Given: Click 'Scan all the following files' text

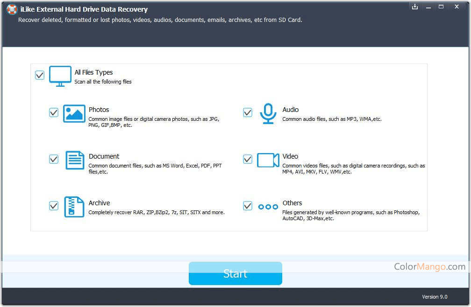Looking at the screenshot, I should 103,82.
